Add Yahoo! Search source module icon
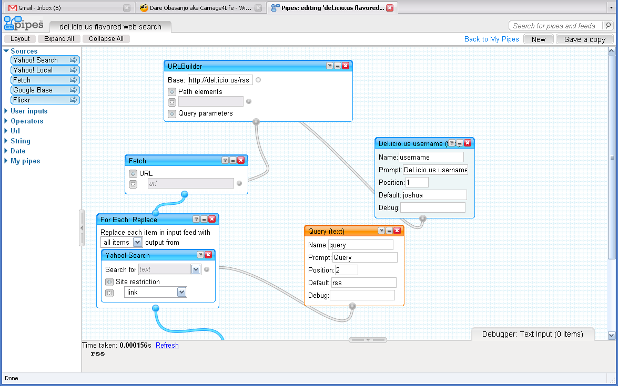Screen dimensions: 618x386 coord(73,60)
